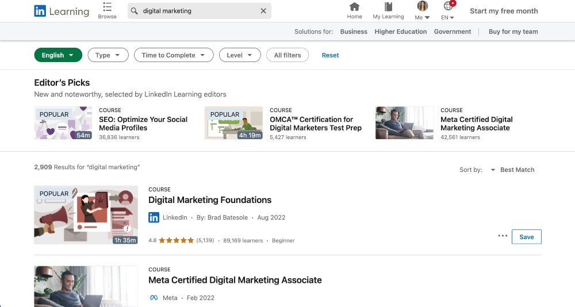575x307 pixels.
Task: Open results Meta Certified Digital Marketing Associate title
Action: coord(235,280)
